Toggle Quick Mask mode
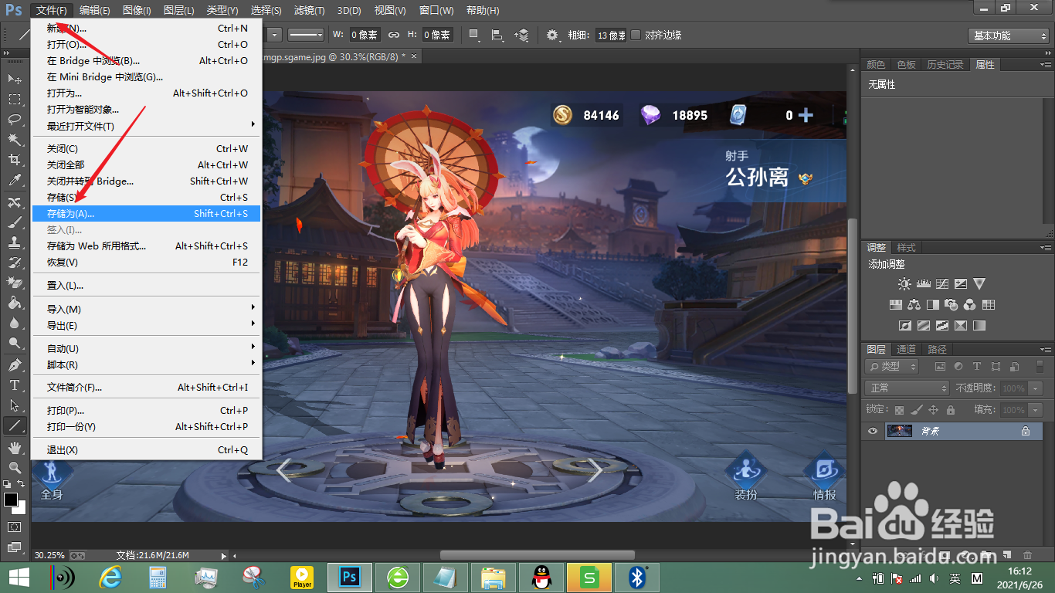This screenshot has height=593, width=1055. (x=14, y=527)
